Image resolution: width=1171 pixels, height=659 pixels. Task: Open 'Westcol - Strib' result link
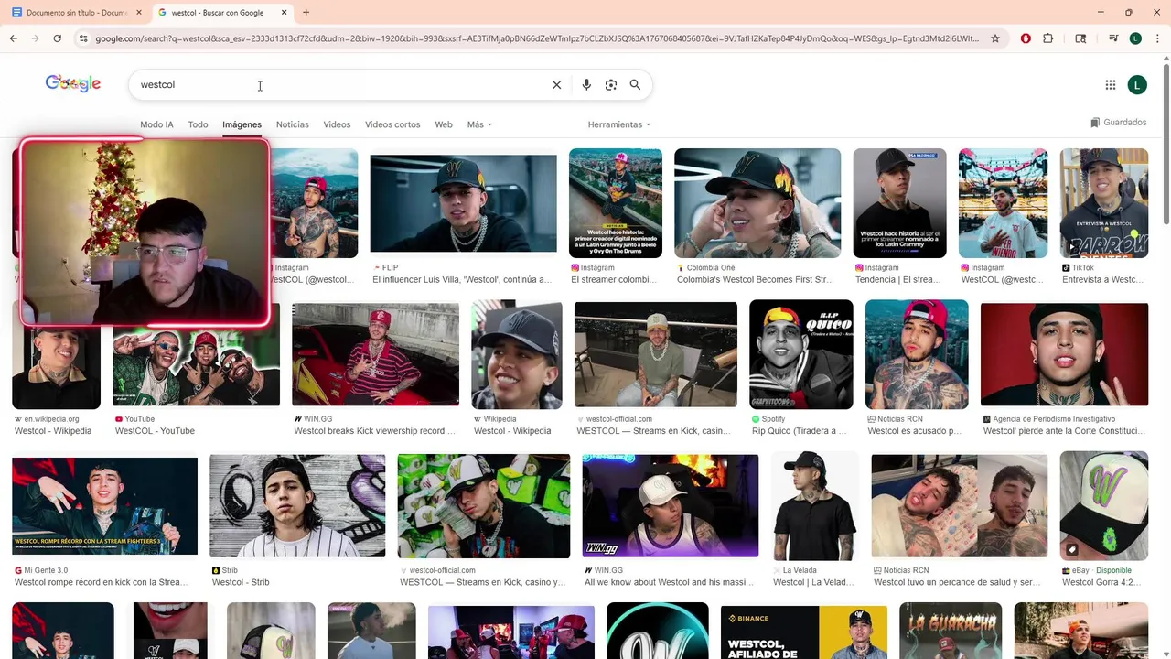point(241,582)
